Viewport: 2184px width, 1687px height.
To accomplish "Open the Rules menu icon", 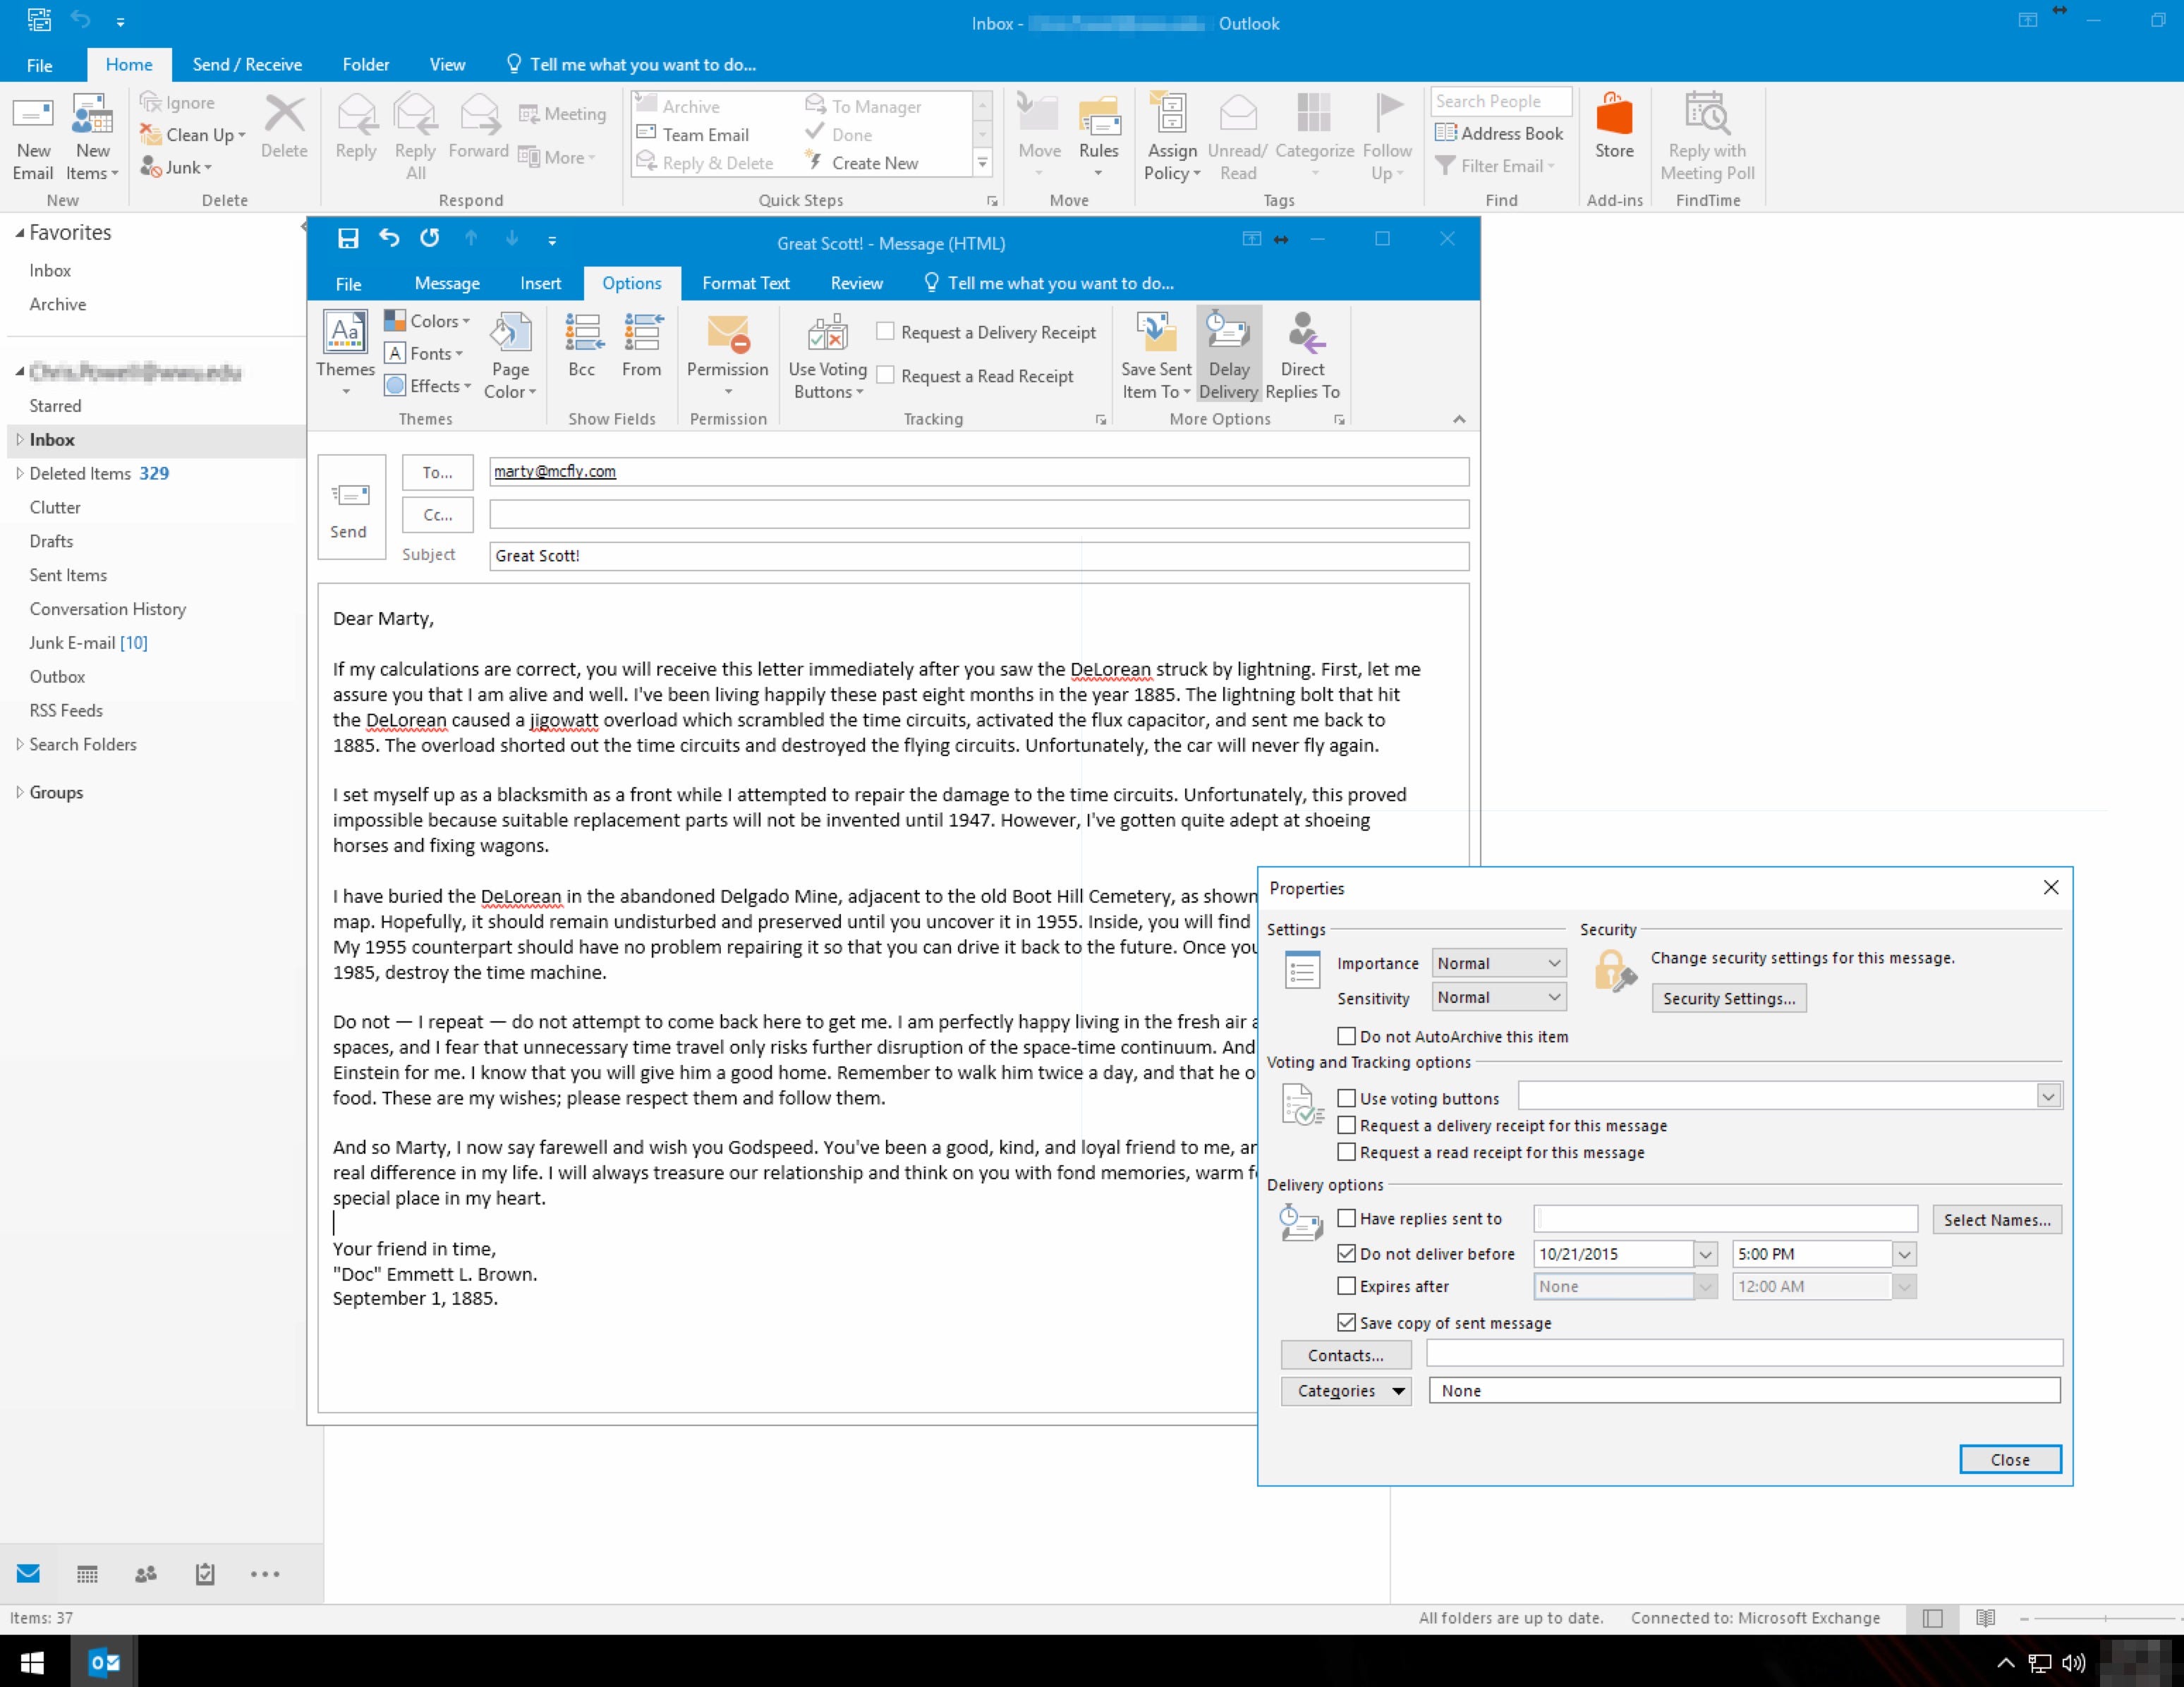I will (1098, 116).
